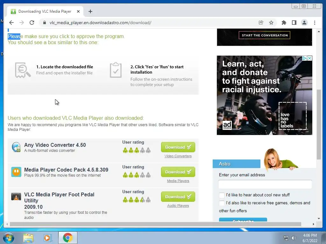This screenshot has height=244, width=326.
Task: Open VLC Media Player Foot Pedal Utility title
Action: 59,200
